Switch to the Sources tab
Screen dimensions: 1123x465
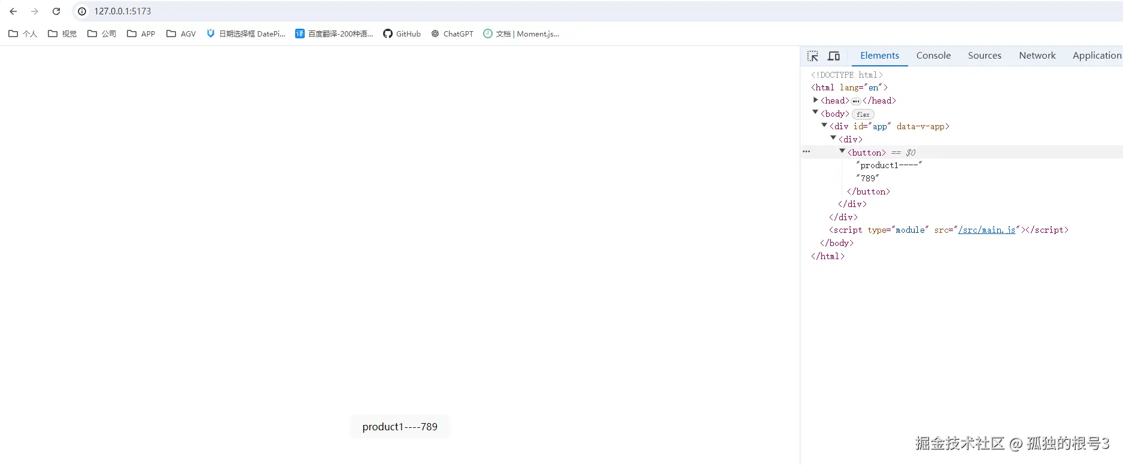(984, 56)
